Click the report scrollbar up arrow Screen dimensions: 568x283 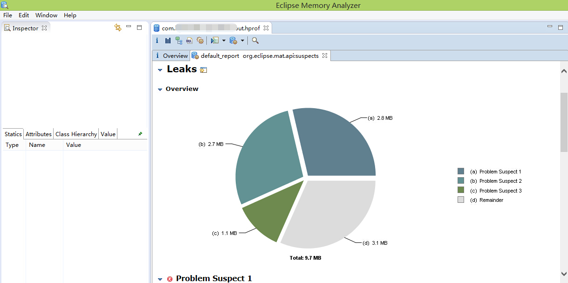tap(564, 71)
